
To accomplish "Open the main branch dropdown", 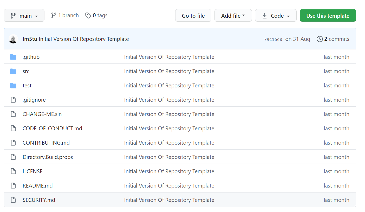I will tap(24, 16).
